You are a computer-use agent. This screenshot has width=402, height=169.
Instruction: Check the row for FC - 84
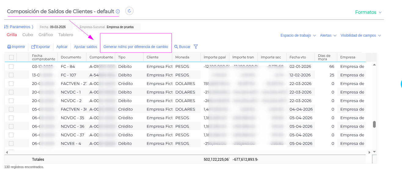coord(11,66)
